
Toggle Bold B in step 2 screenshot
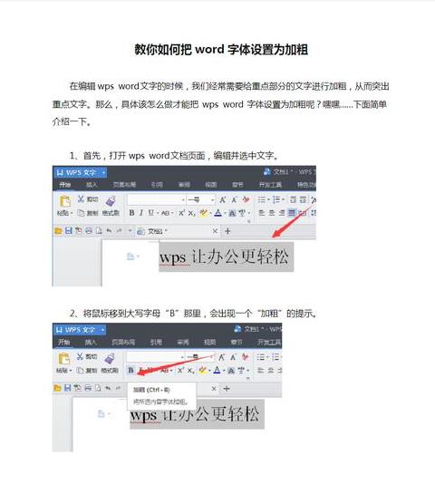[130, 370]
